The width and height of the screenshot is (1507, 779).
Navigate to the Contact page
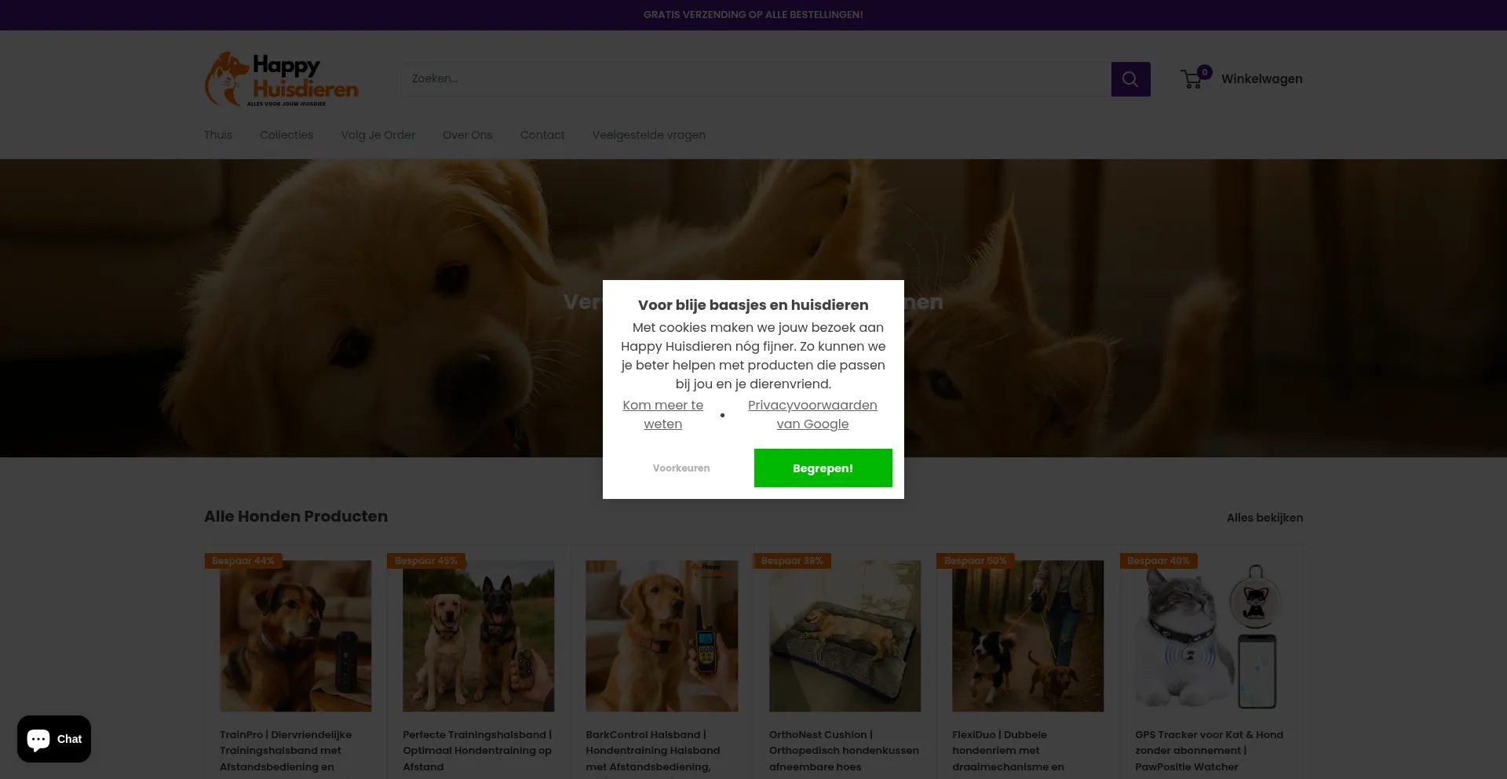(542, 135)
